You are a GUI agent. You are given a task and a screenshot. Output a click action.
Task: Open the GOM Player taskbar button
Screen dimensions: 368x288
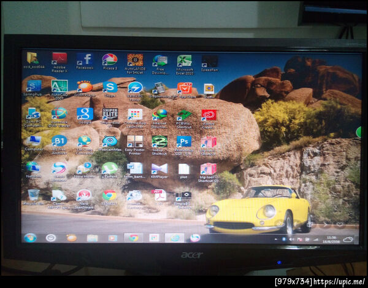[x=72, y=238]
